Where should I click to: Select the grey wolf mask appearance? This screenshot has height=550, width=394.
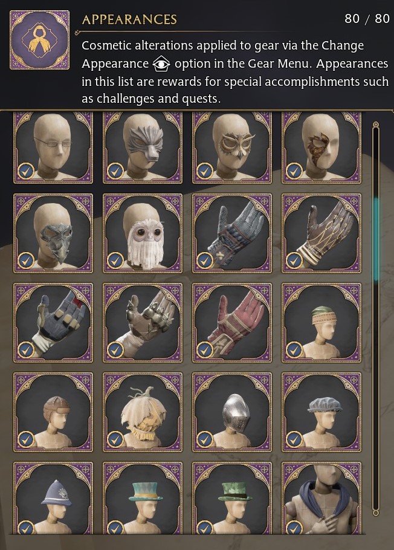pyautogui.click(x=143, y=147)
